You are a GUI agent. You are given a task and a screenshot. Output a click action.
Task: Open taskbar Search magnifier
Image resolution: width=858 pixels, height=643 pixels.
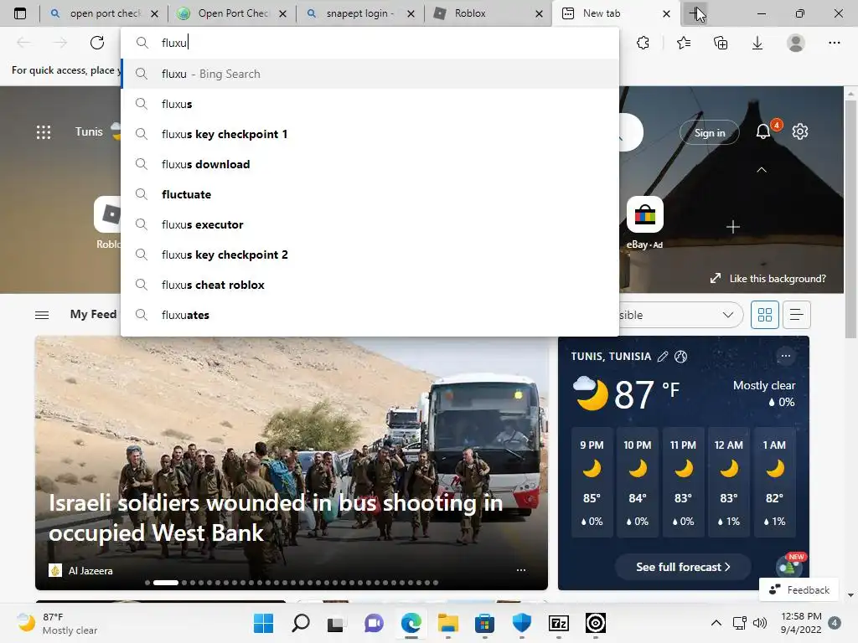coord(301,623)
